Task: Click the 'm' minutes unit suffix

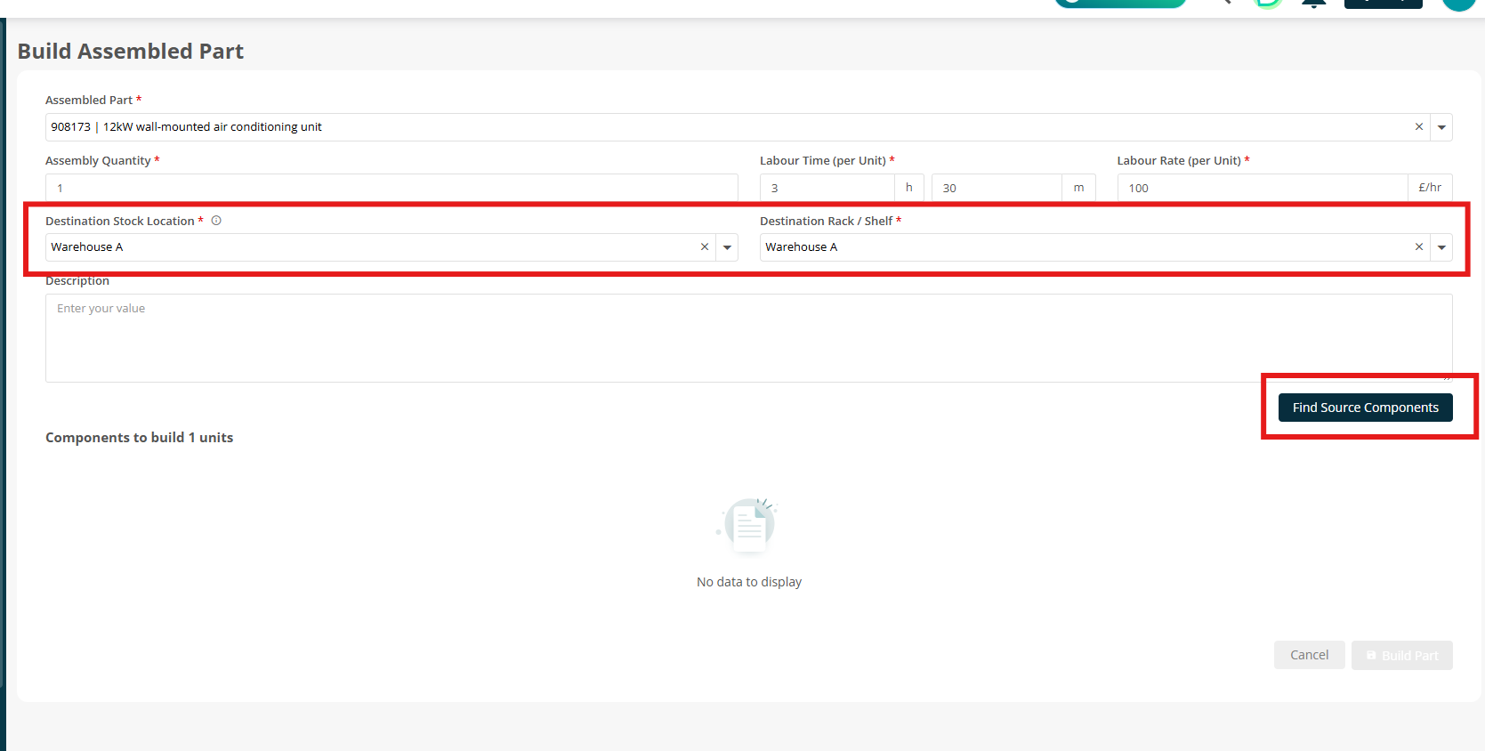Action: [1078, 188]
